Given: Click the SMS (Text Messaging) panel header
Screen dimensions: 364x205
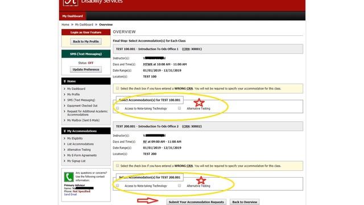Looking at the screenshot, I should coord(86,54).
